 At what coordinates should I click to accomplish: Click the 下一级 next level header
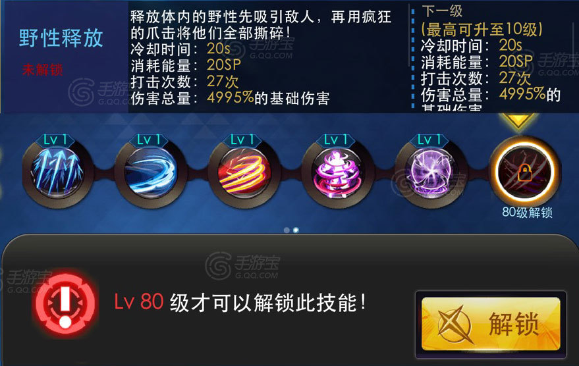442,11
